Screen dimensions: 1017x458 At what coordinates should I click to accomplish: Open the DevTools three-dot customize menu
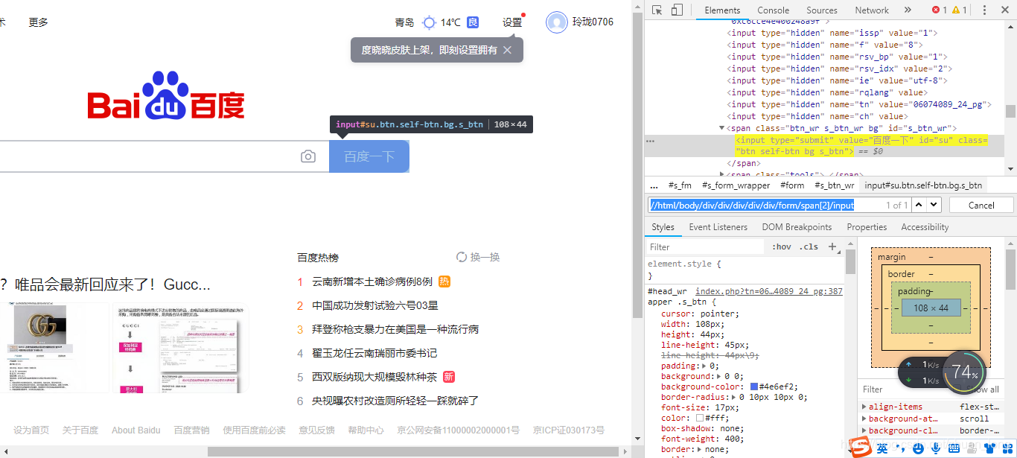pos(984,10)
